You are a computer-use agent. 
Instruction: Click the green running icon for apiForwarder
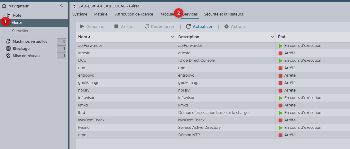click(x=280, y=46)
